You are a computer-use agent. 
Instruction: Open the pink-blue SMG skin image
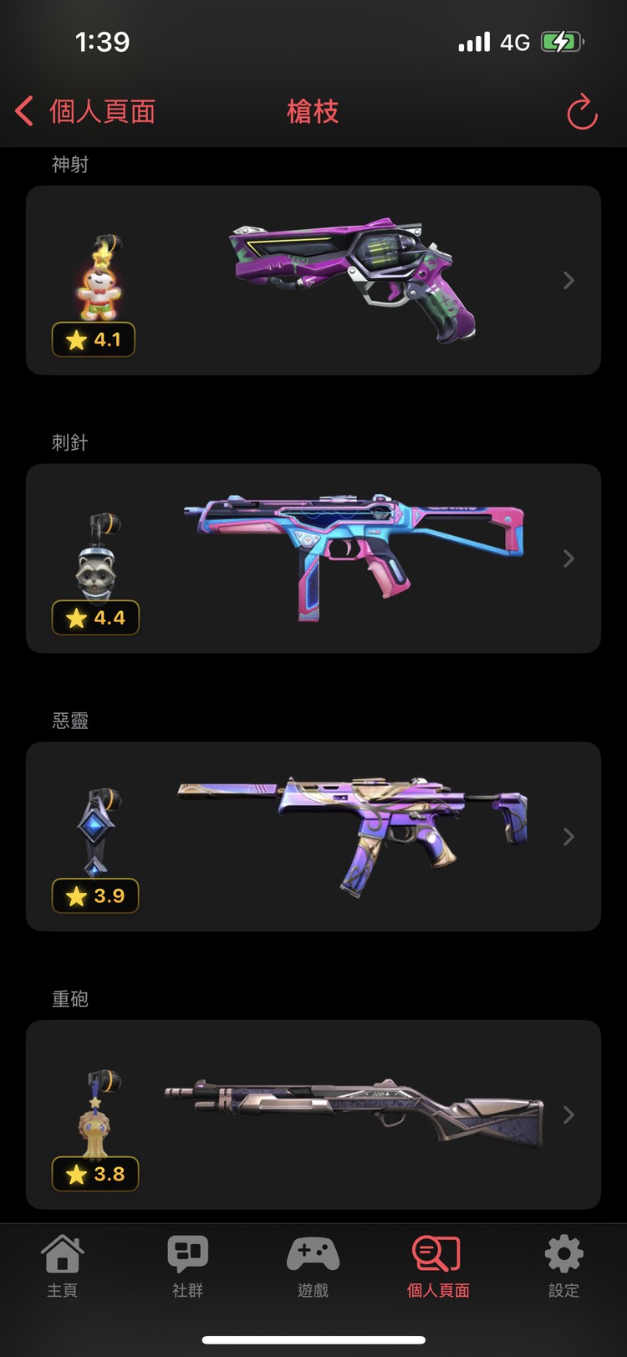(x=354, y=558)
